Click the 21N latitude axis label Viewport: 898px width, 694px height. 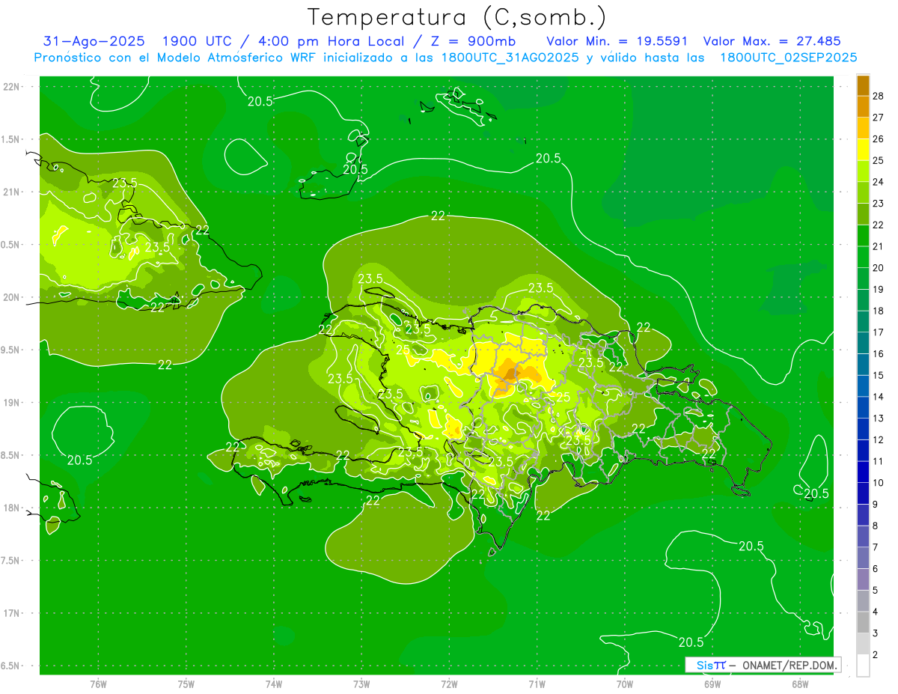[12, 192]
